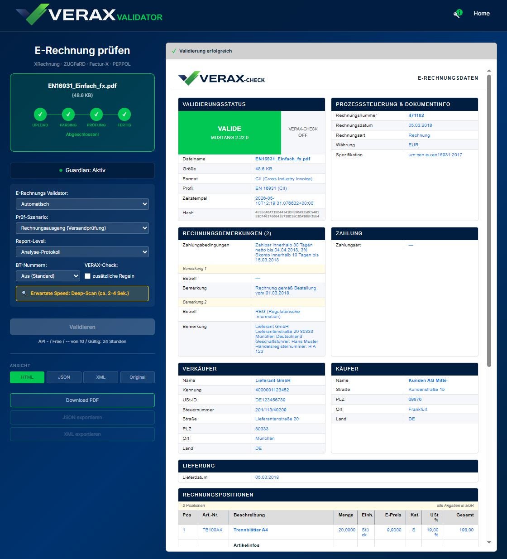Click Rechnungsdatum value 05.03.2018
507x559 pixels.
click(x=420, y=125)
